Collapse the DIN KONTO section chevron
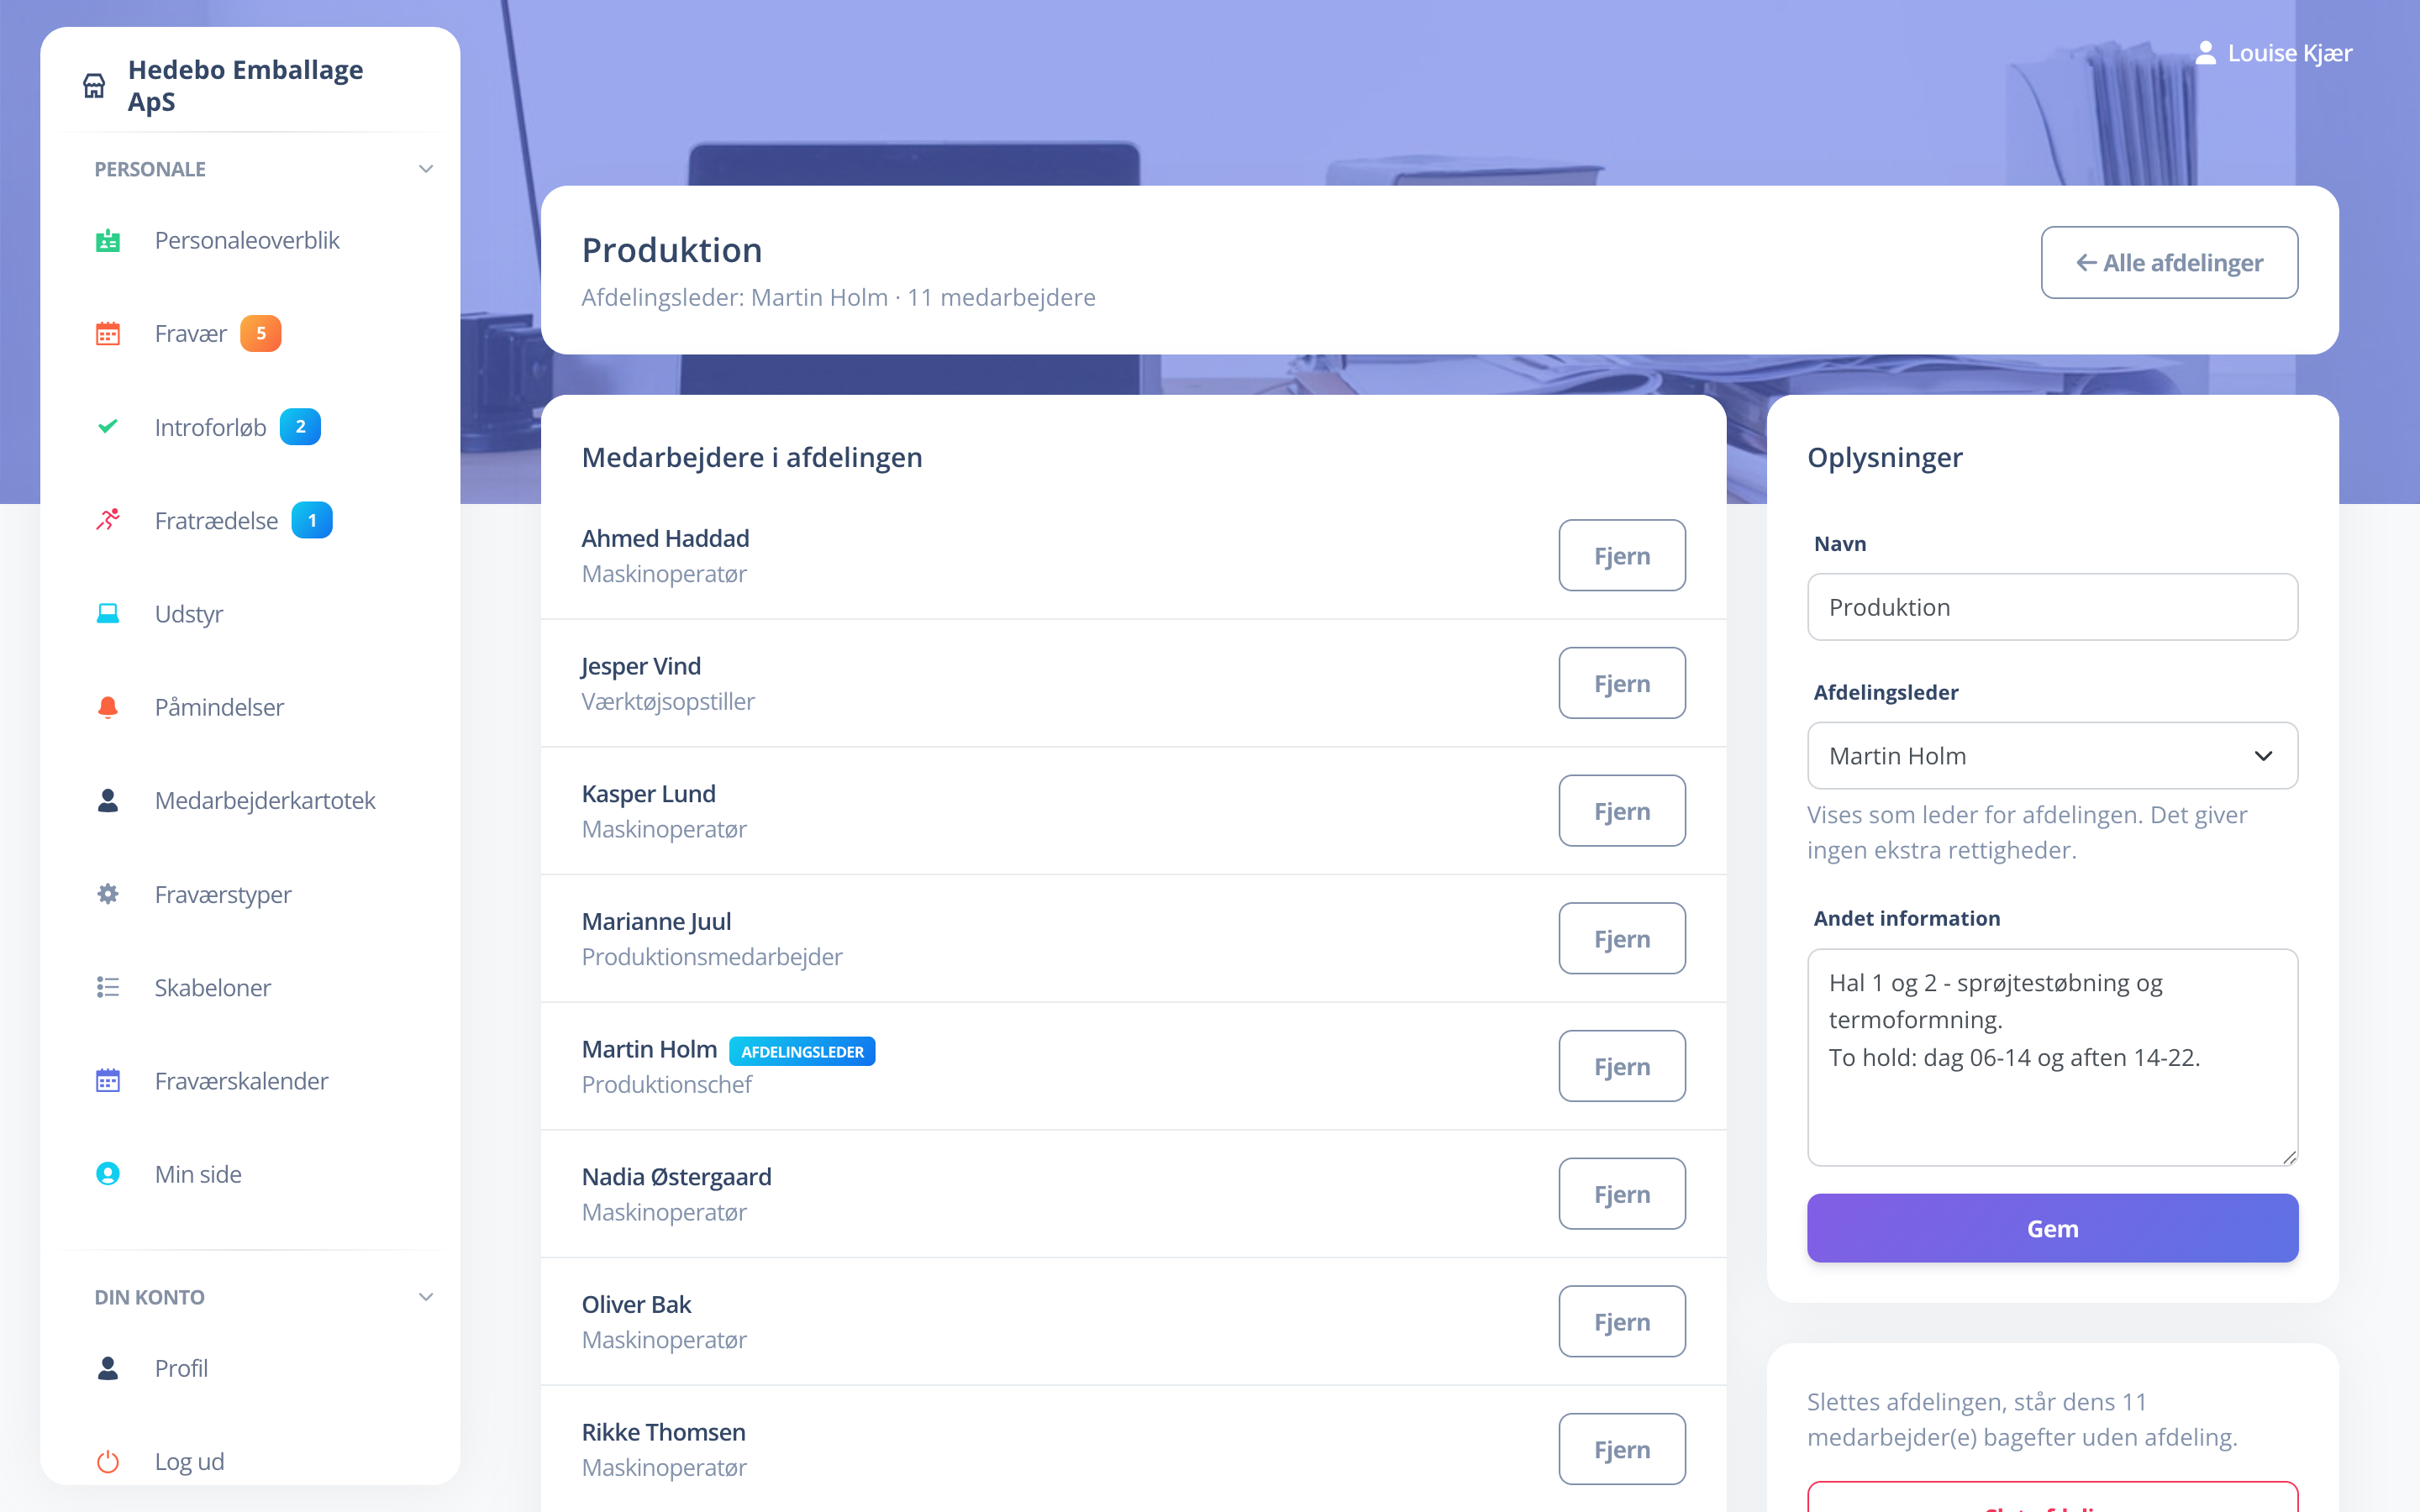This screenshot has height=1512, width=2420. tap(426, 1297)
